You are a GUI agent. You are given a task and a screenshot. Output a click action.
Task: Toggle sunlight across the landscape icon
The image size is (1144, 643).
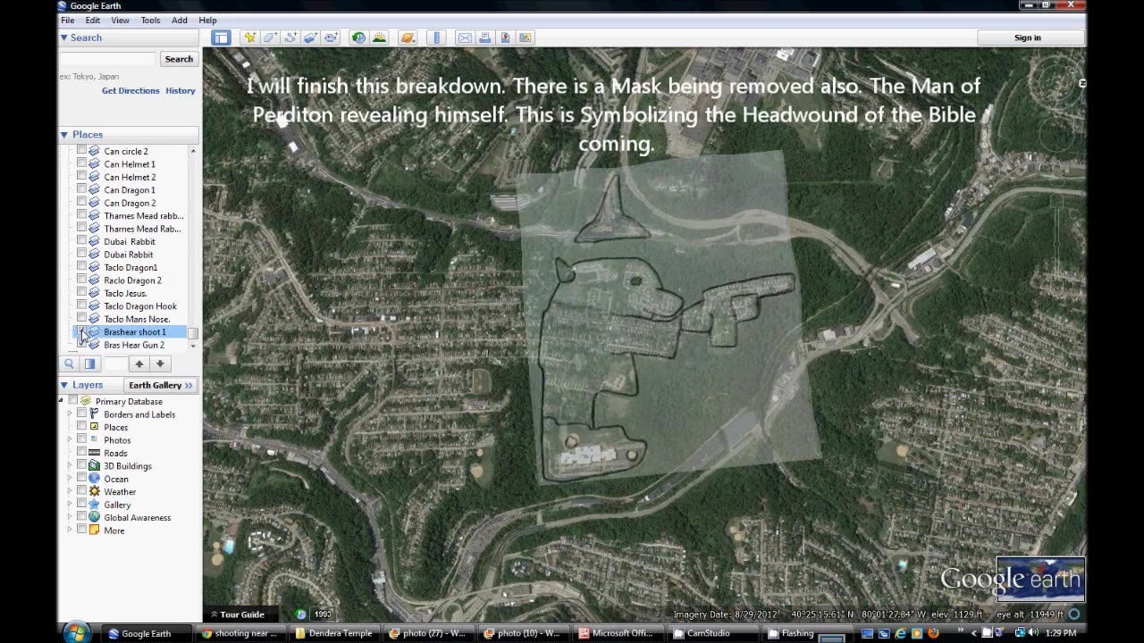coord(379,38)
